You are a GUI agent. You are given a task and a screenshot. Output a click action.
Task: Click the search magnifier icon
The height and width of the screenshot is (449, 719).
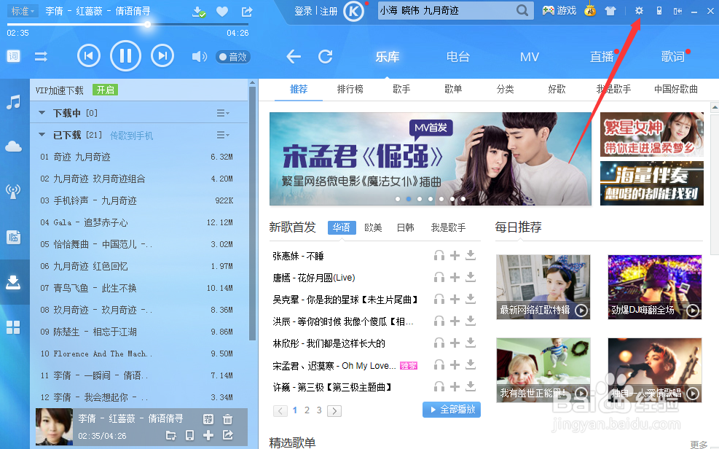522,10
